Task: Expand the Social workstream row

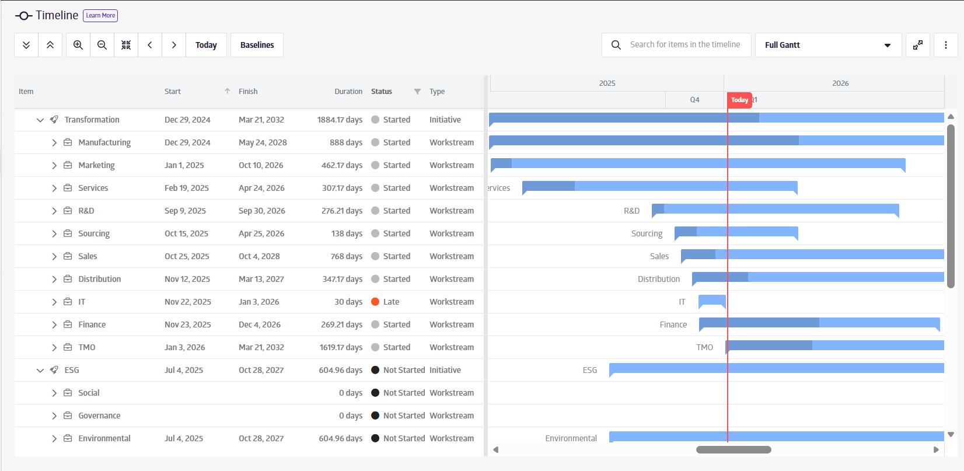Action: 54,393
